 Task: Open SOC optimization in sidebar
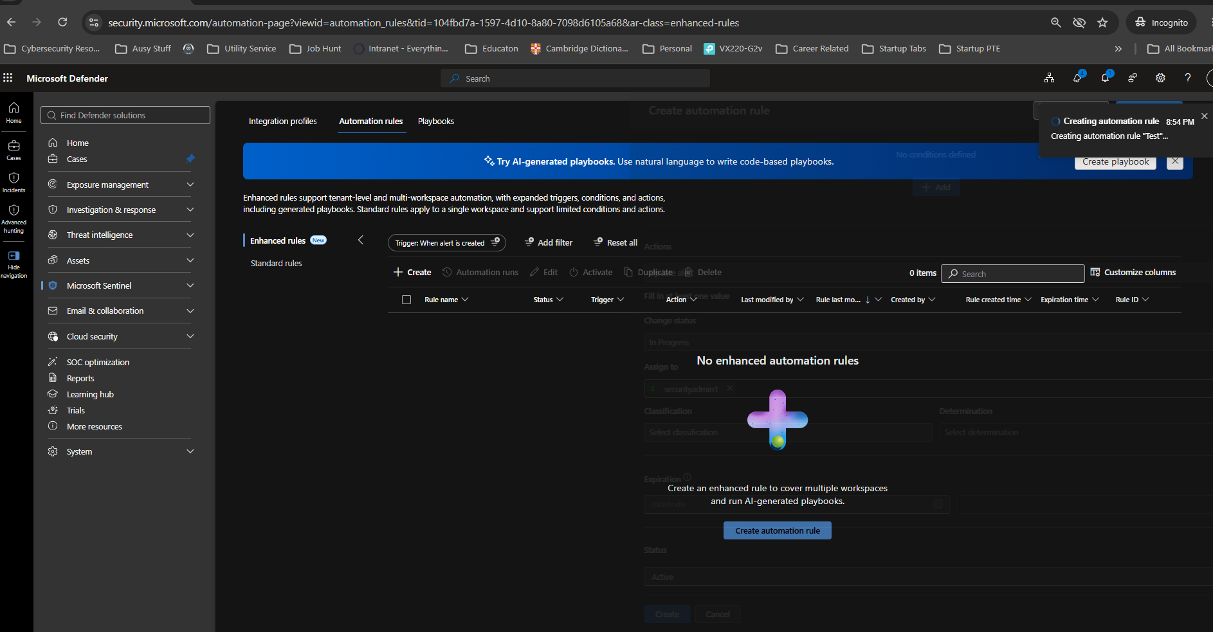[98, 363]
